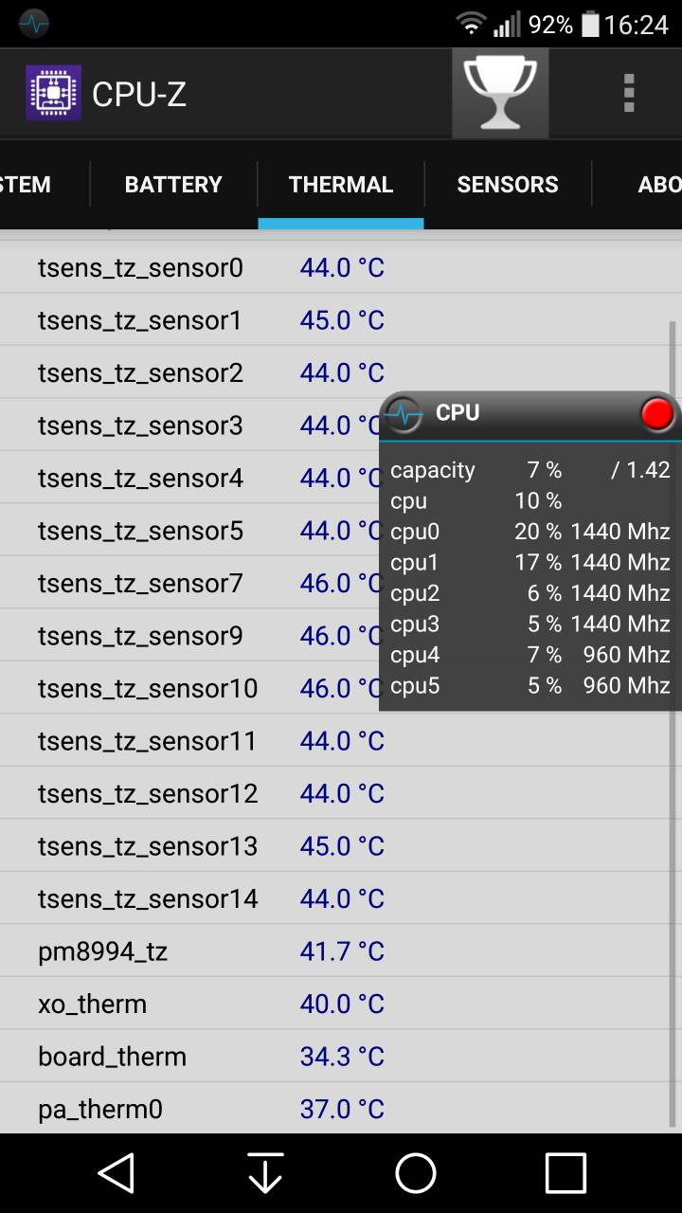The image size is (682, 1213).
Task: Open the partially visible About tab
Action: (658, 185)
